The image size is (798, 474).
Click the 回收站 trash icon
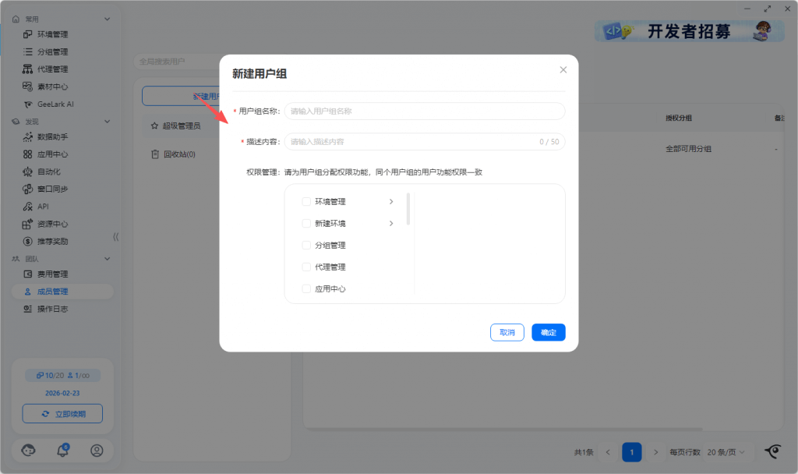[x=155, y=154]
